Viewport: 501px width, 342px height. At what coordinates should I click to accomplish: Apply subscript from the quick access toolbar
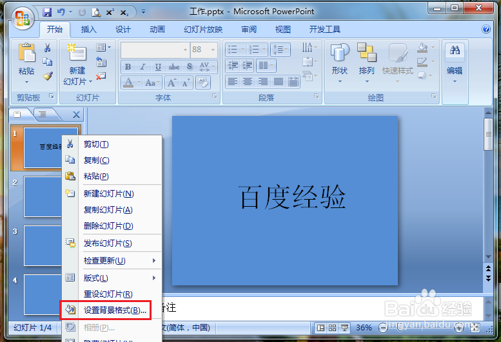[x=124, y=13]
